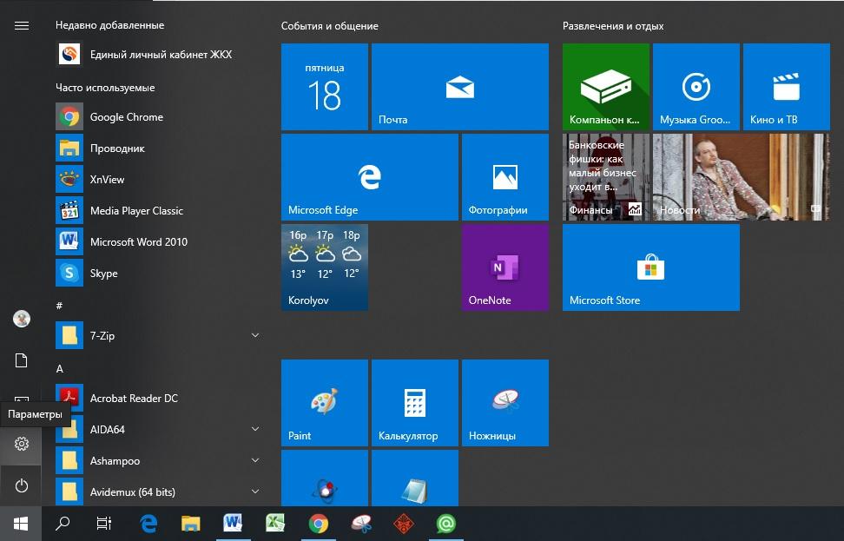This screenshot has width=844, height=541.
Task: Open Единый личный кабинет ЖКХ app
Action: [159, 55]
